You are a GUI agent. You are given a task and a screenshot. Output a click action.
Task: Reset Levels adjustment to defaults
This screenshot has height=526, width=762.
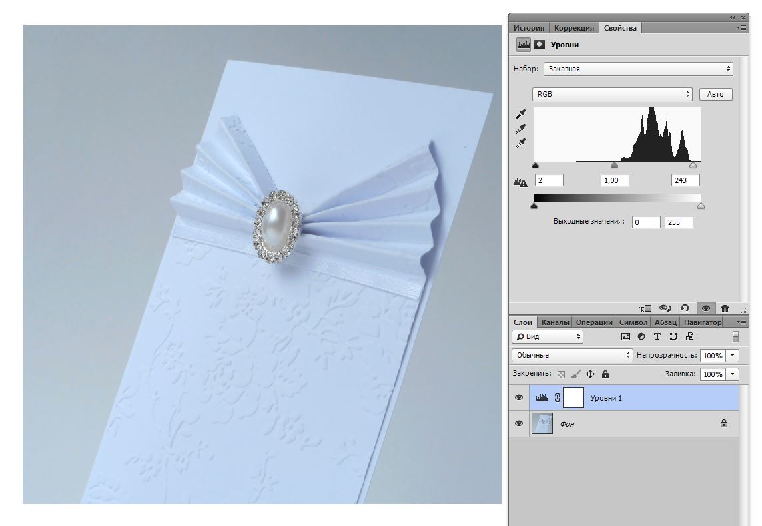click(685, 308)
